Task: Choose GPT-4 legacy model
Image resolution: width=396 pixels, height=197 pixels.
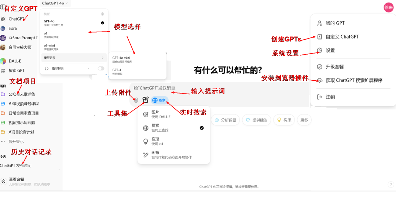Action: (x=137, y=72)
